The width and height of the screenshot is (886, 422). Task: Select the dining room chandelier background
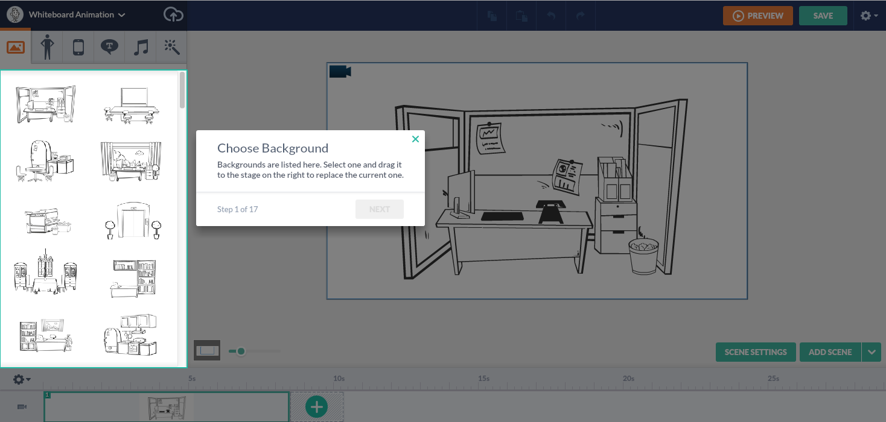pos(46,272)
